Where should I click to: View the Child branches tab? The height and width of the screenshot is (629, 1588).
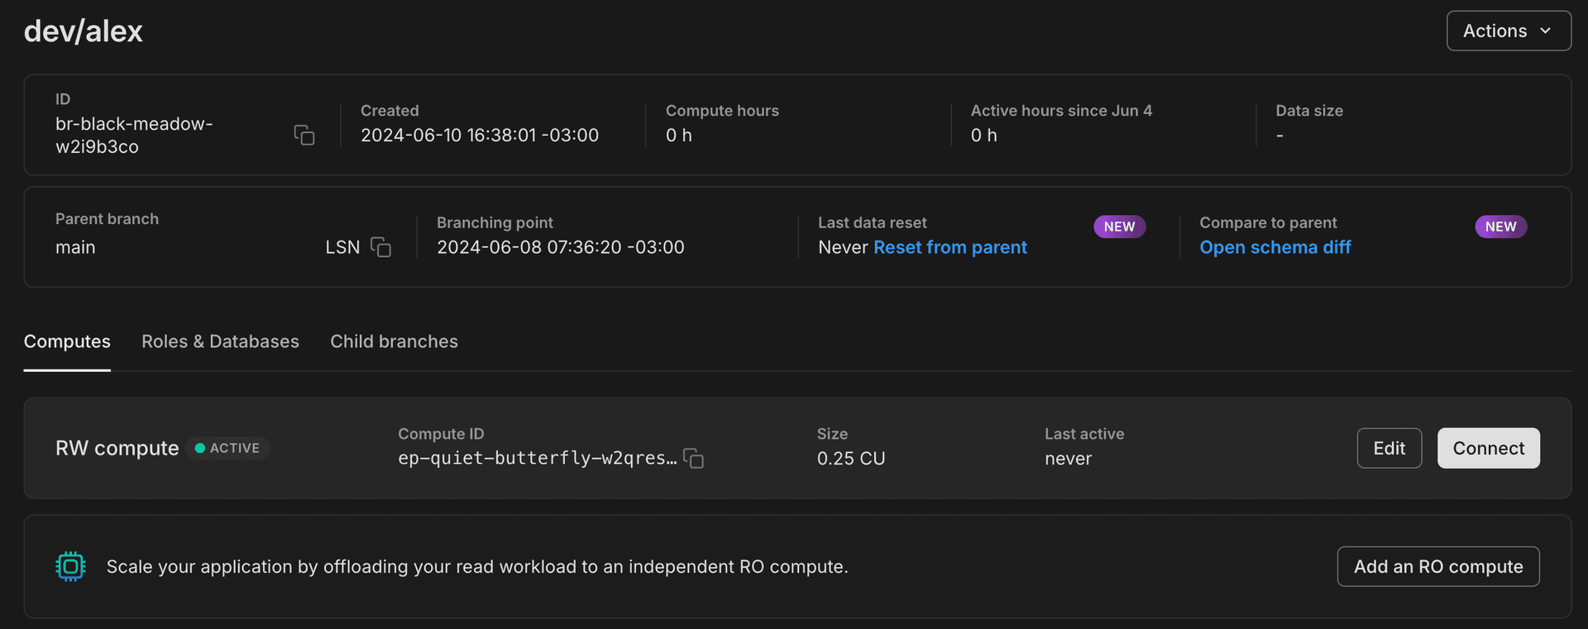point(394,341)
